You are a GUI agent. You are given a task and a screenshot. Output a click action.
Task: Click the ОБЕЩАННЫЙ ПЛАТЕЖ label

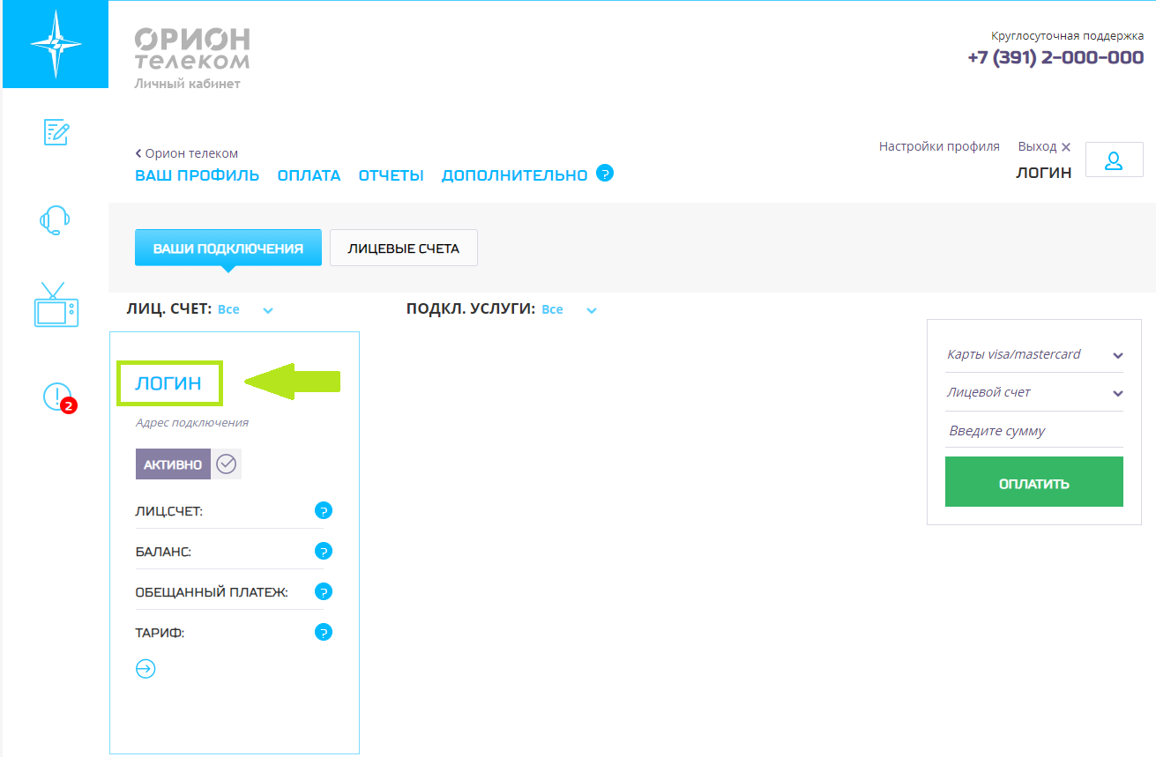[212, 592]
